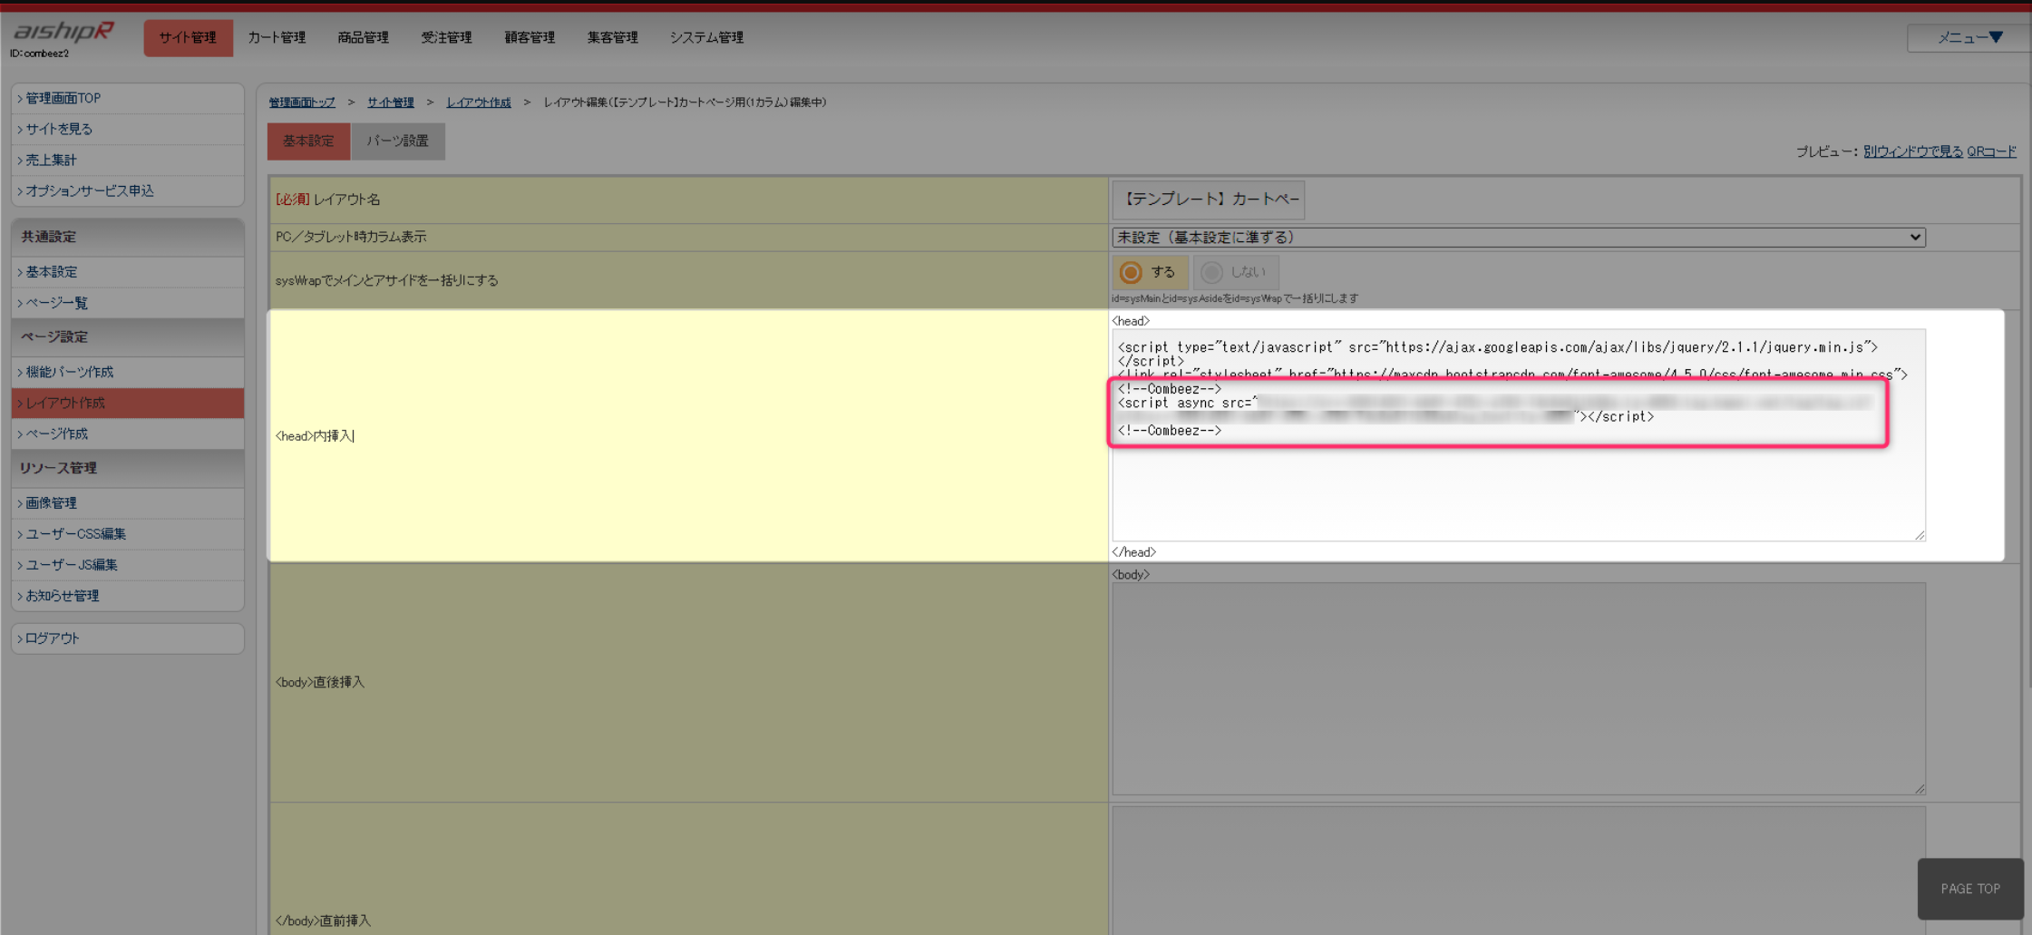The width and height of the screenshot is (2032, 935).
Task: Select レイアウト作成 in sidebar
Action: (128, 403)
